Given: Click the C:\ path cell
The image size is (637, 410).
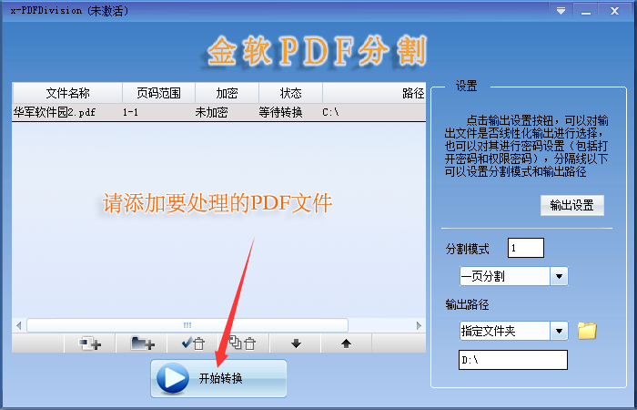Looking at the screenshot, I should (x=330, y=112).
